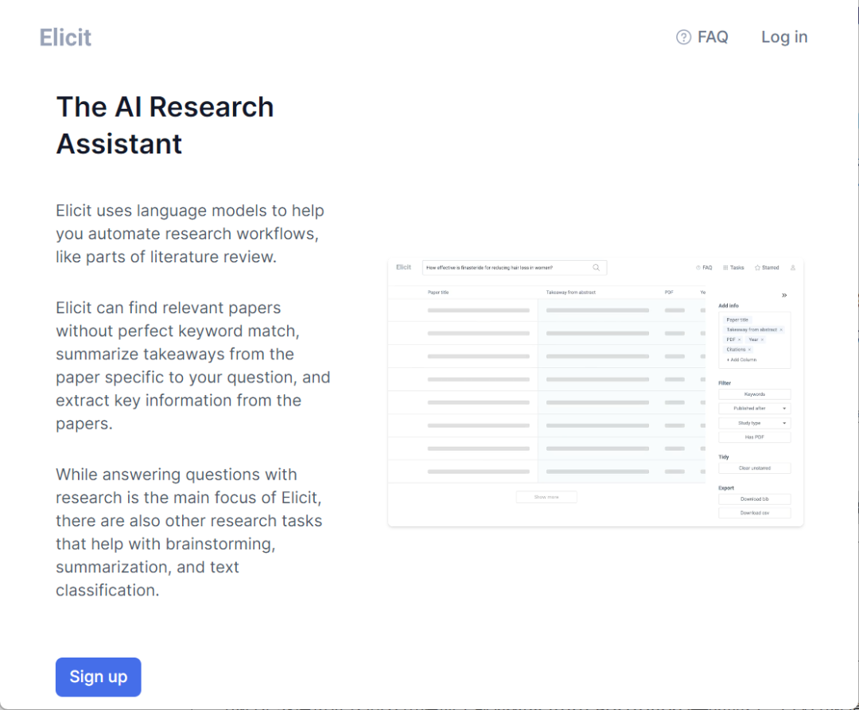Click the Elicit logo in header
859x710 pixels.
tap(65, 37)
